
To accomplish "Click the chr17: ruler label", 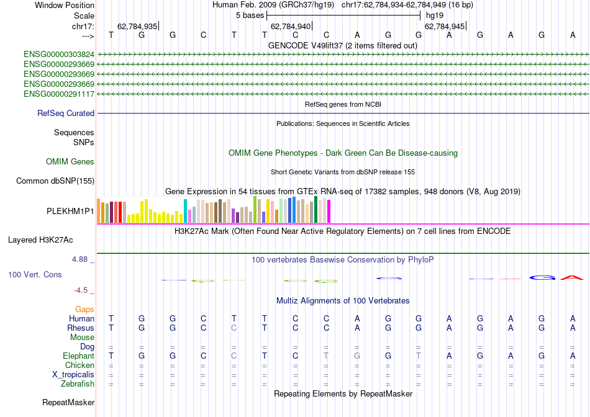I will click(83, 26).
